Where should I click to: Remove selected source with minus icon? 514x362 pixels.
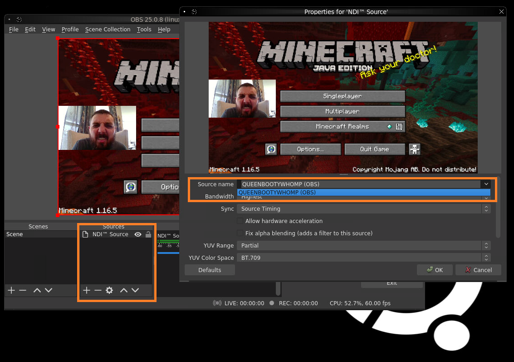tap(98, 290)
